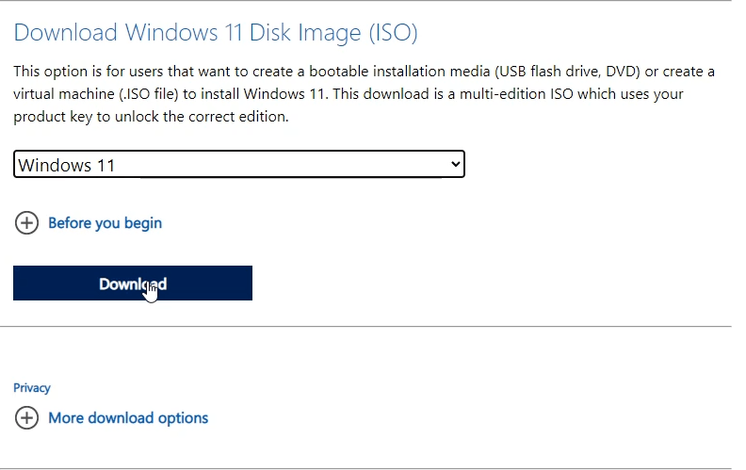Expand the Before you begin section

point(89,223)
